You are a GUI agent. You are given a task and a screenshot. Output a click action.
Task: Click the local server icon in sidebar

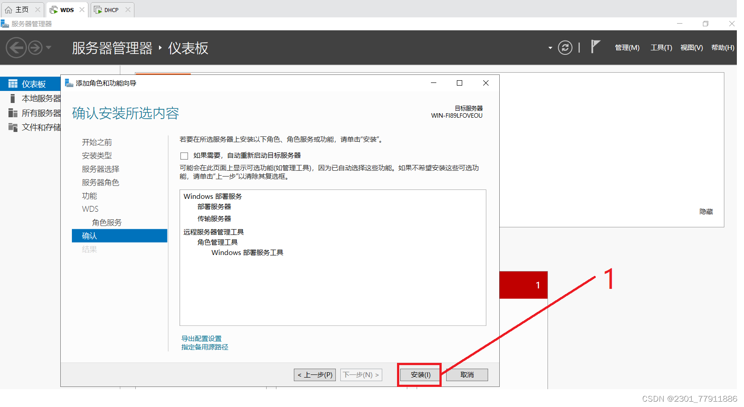tap(13, 99)
